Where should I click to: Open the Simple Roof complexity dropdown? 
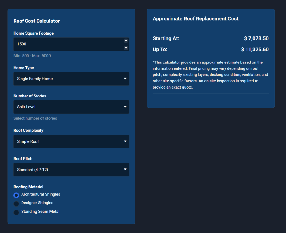point(67,141)
